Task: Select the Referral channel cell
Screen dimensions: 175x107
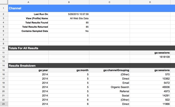Action: click(109, 91)
